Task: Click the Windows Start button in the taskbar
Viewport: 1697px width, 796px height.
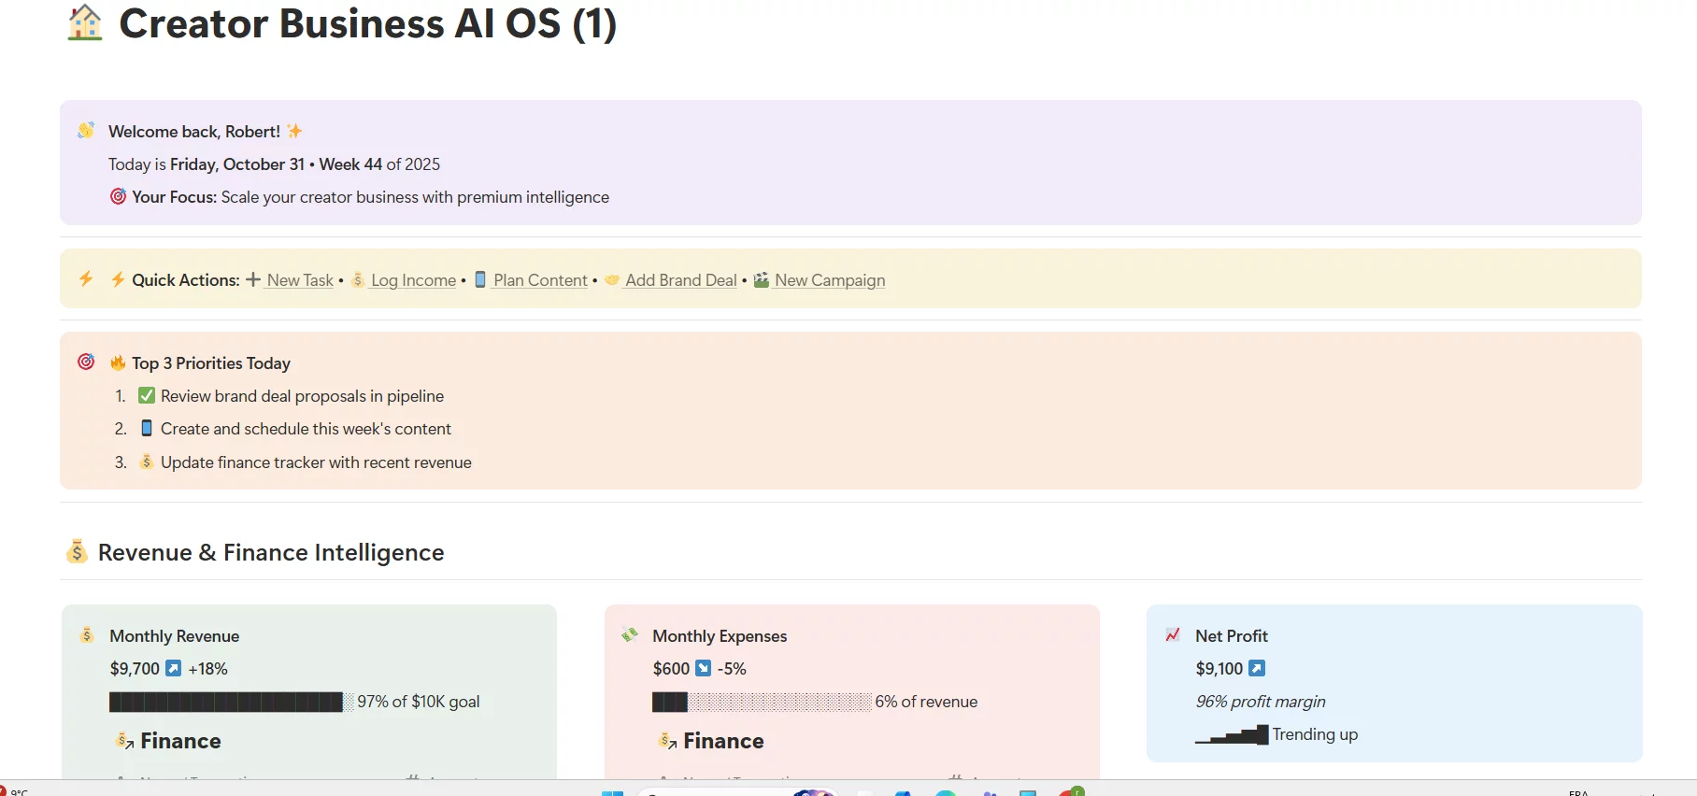Action: click(x=612, y=792)
